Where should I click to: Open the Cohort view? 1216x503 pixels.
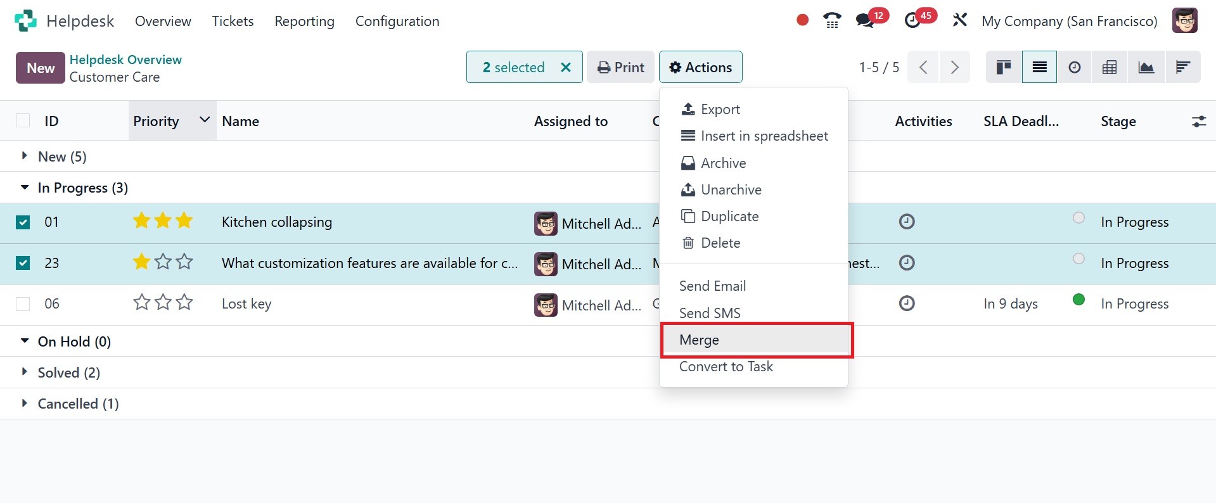point(1182,67)
